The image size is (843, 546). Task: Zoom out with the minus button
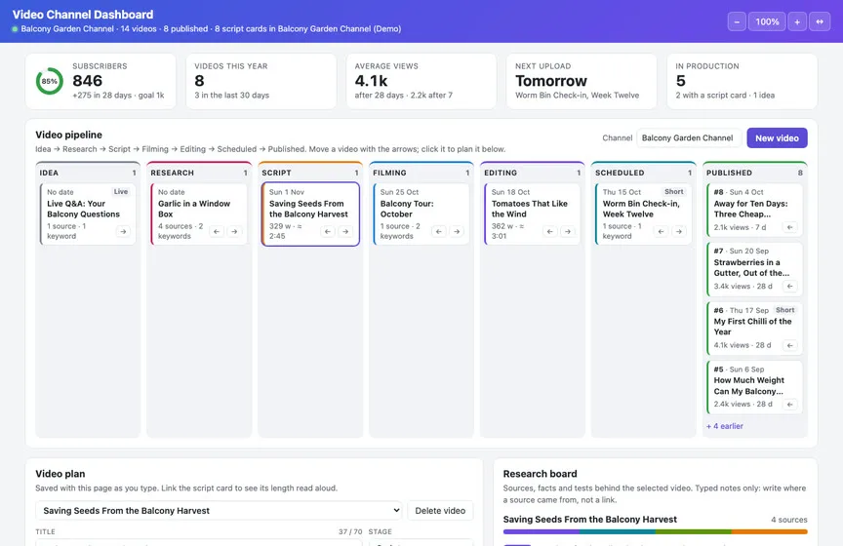point(737,22)
